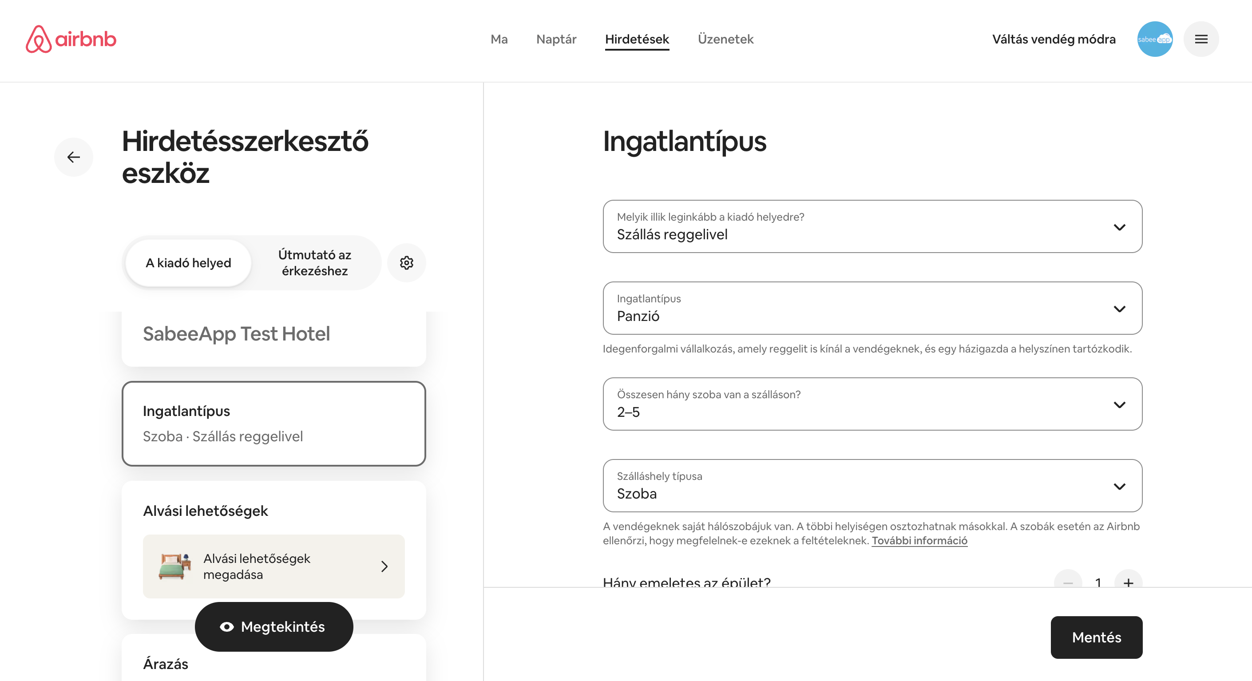Go back with the left arrow icon

click(x=73, y=157)
